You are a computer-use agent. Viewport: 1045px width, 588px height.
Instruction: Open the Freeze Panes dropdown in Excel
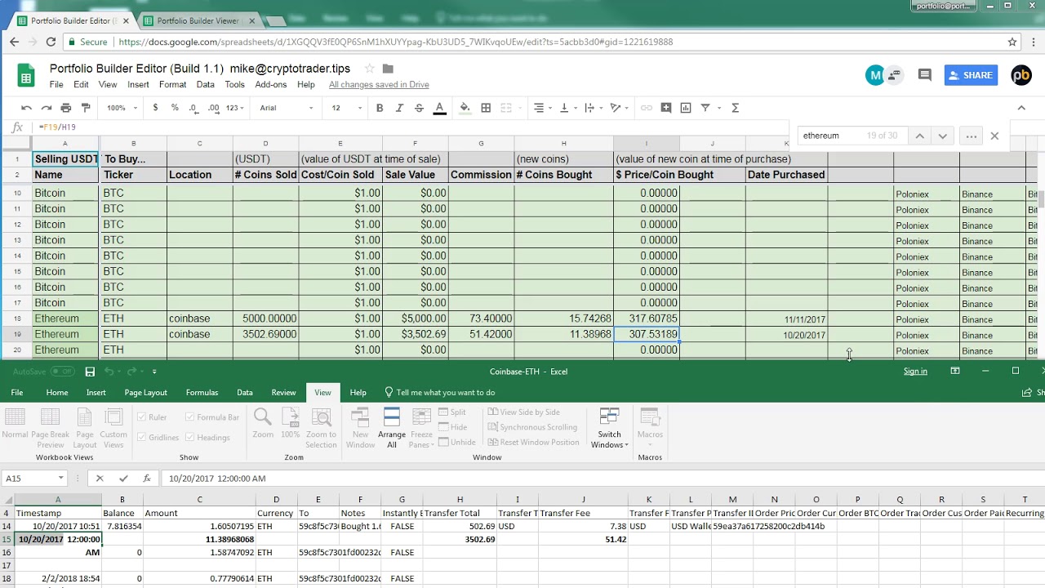pyautogui.click(x=421, y=428)
